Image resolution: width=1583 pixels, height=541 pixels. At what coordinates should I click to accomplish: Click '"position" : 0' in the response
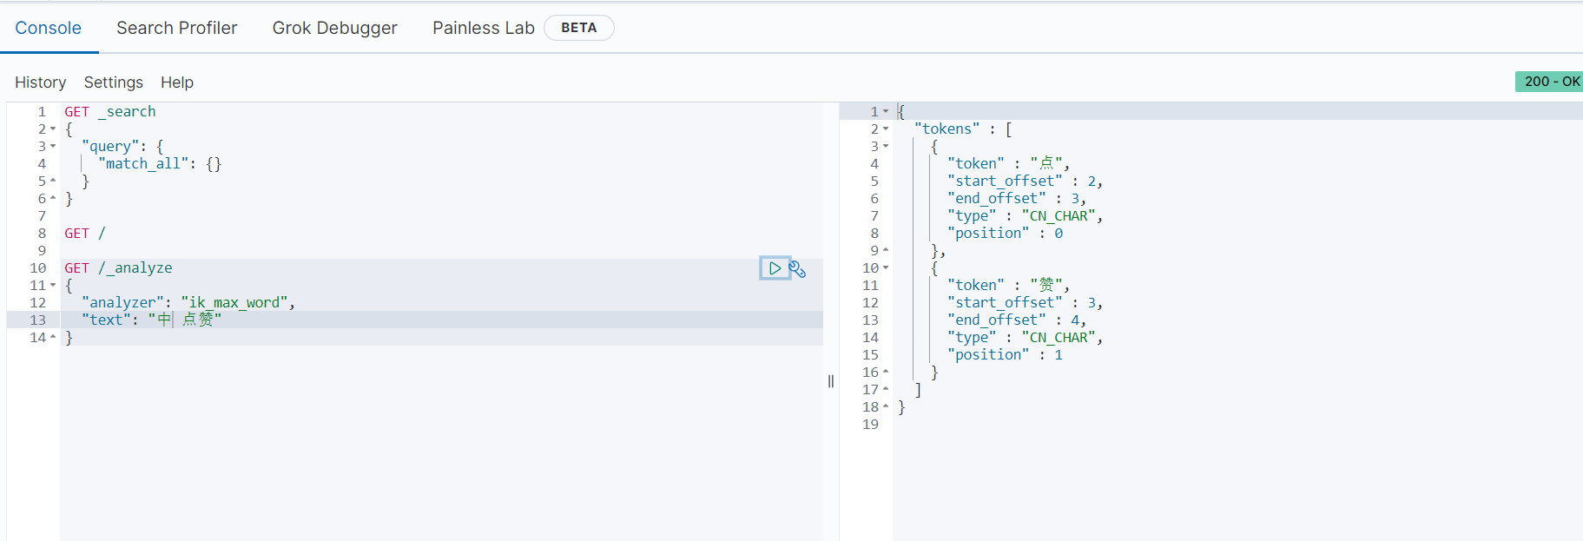point(1006,234)
